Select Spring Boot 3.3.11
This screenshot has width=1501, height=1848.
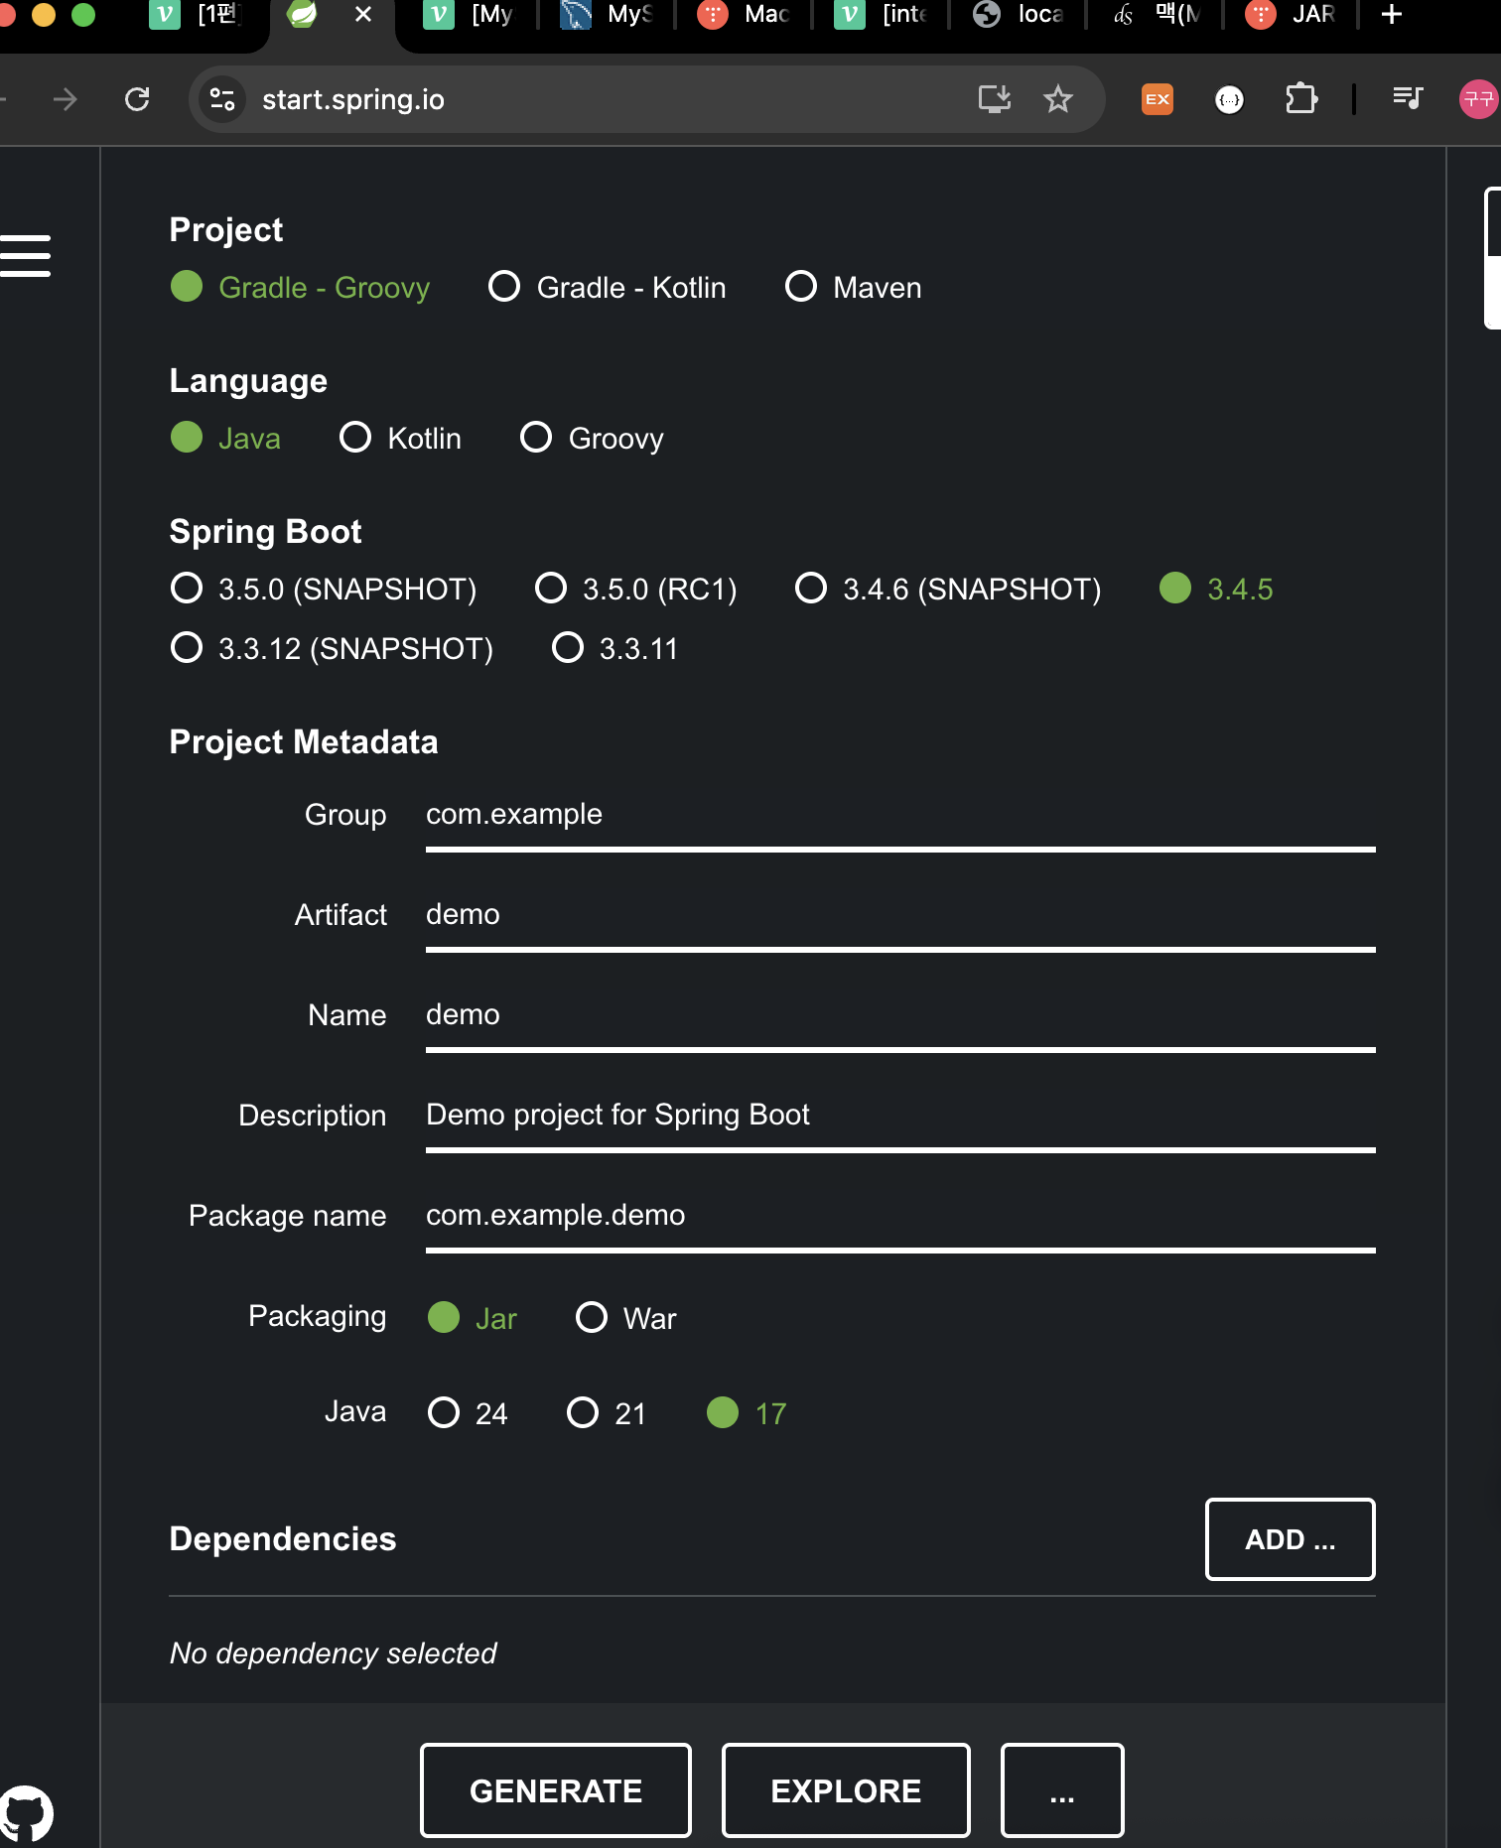pos(615,649)
